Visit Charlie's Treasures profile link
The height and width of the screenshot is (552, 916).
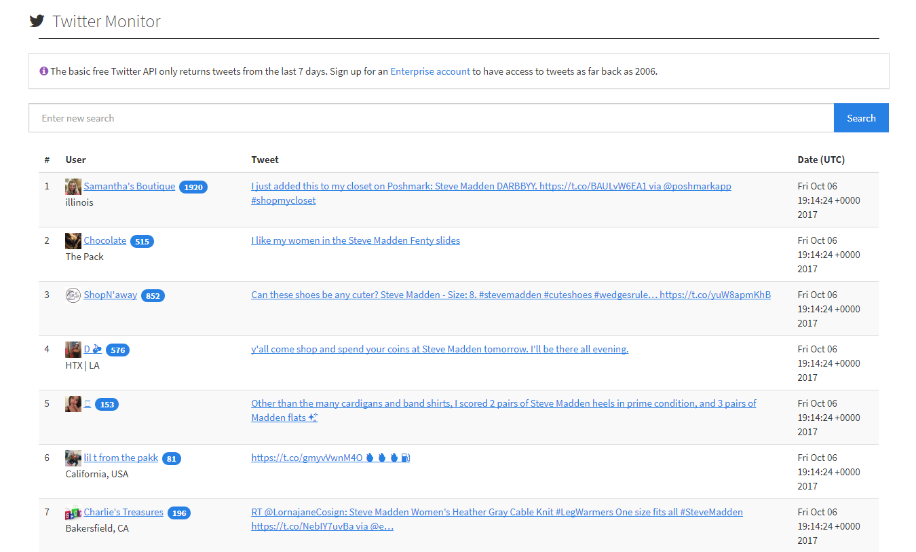[123, 512]
